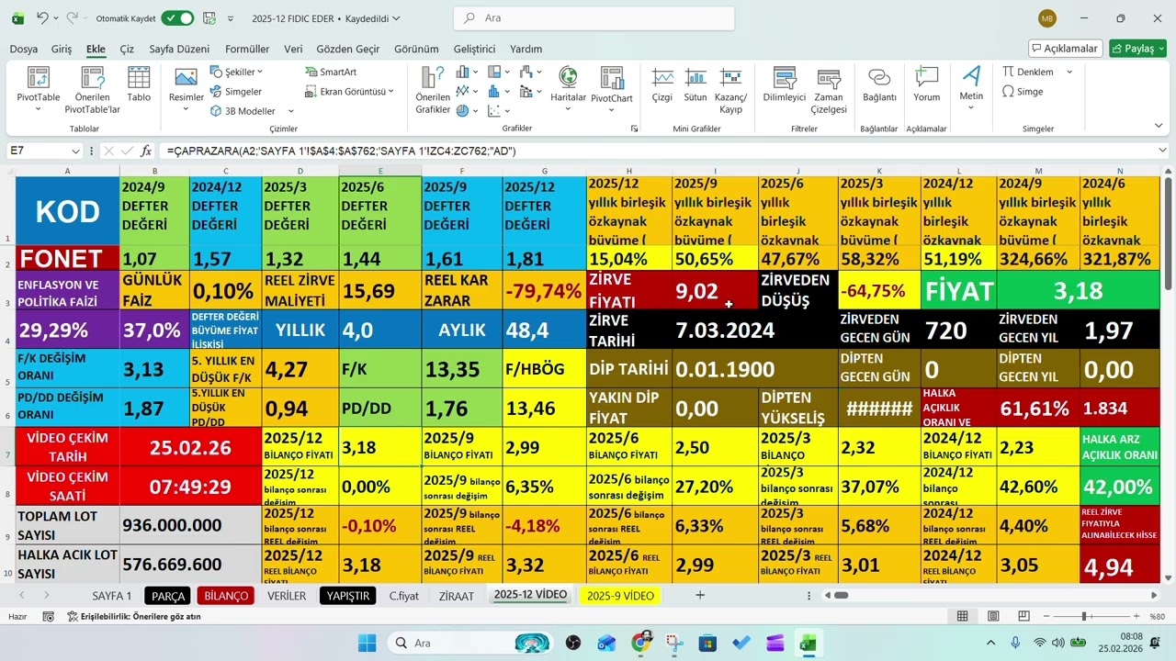Switch to the BİLANÇO sheet tab
This screenshot has height=661, width=1176.
tap(226, 596)
